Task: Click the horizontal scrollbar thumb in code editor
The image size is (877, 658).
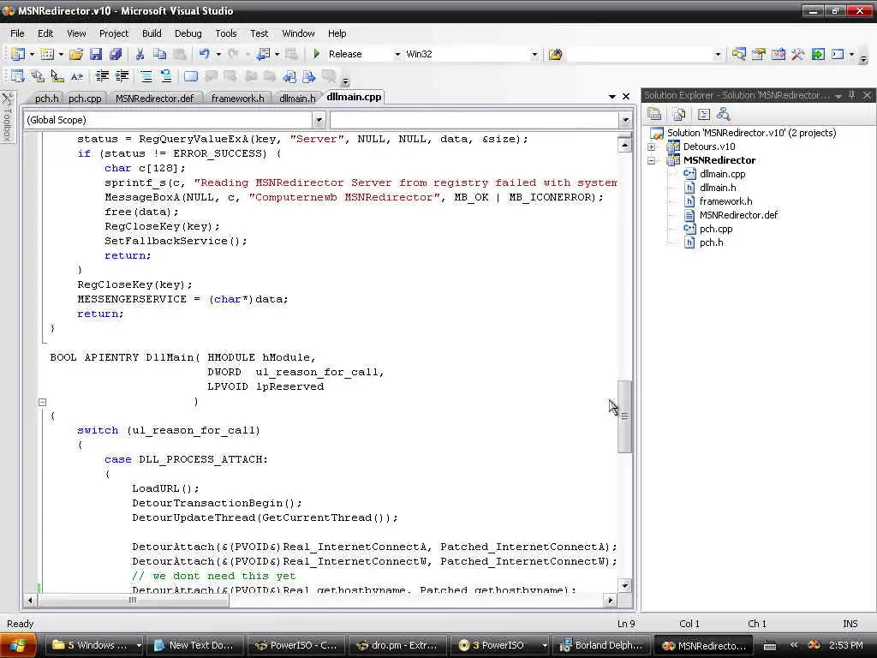Action: (133, 601)
